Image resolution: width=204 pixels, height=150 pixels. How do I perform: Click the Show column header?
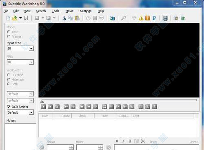83,116
